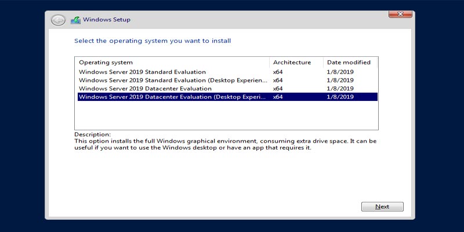Select 'Windows Server 2019 Datacenter Evaluation' core row
Image resolution: width=464 pixels, height=232 pixels.
point(227,89)
